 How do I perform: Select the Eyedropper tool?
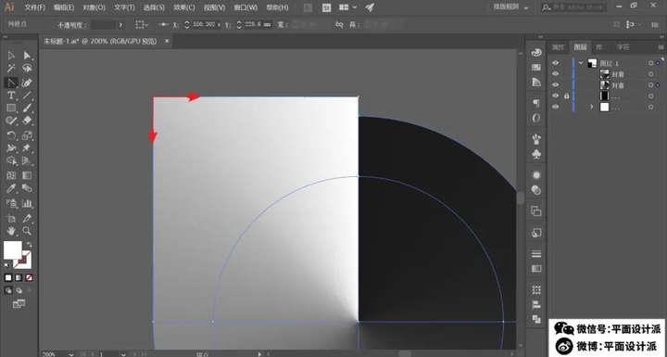click(11, 188)
